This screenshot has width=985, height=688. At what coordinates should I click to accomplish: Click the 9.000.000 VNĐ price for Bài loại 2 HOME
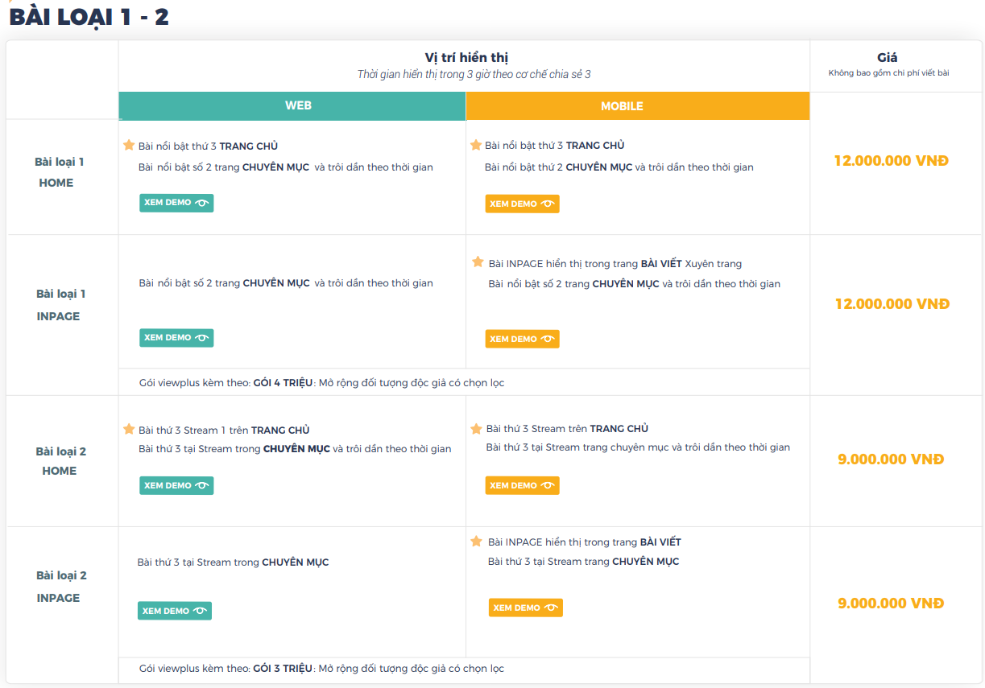(891, 459)
